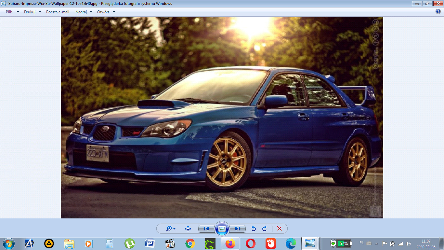444x250 pixels.
Task: Rotate the photo counterclockwise
Action: [254, 229]
